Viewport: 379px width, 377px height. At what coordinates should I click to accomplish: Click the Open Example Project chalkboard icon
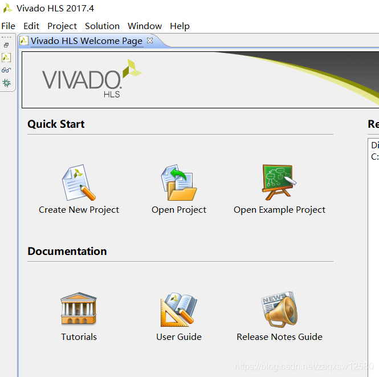279,183
